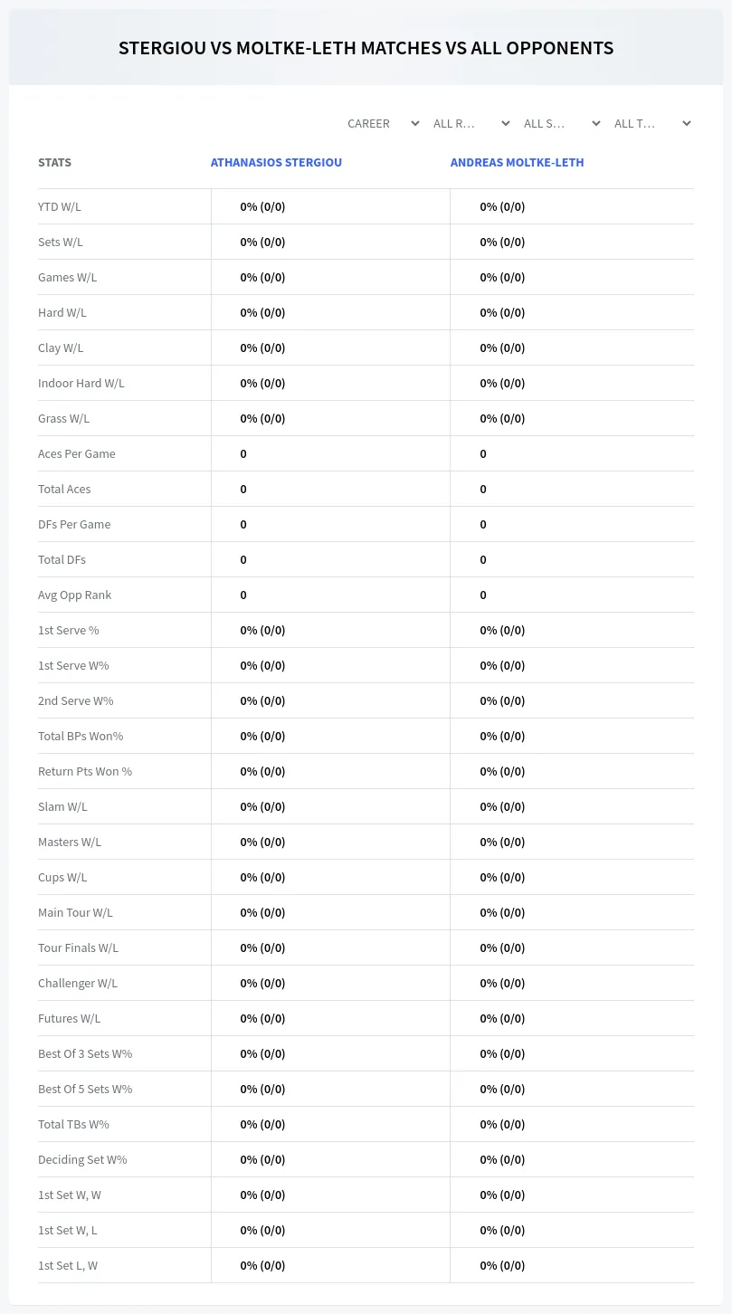732x1314 pixels.
Task: Click Moltke-Leth's Clay W/L value
Action: click(502, 348)
